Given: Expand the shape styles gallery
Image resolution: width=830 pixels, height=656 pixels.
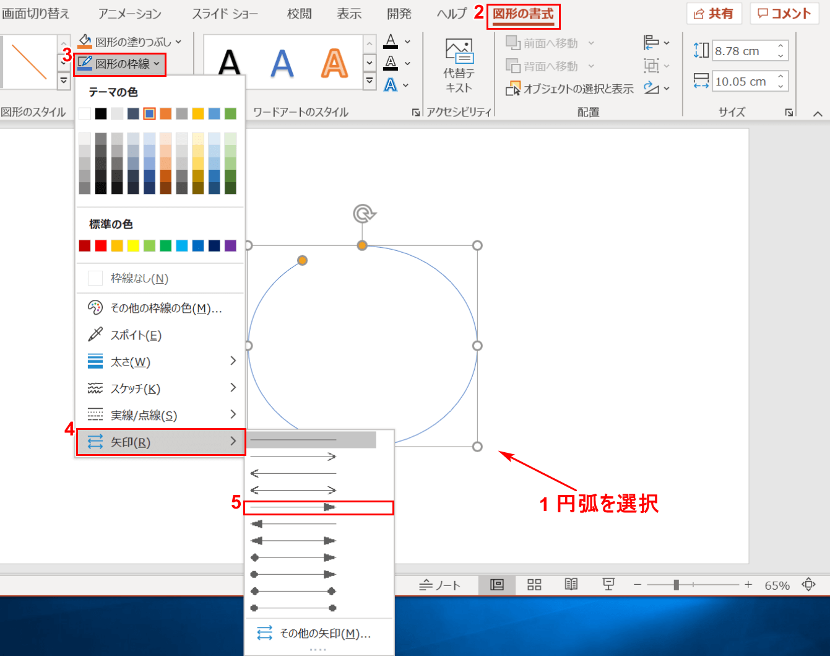Looking at the screenshot, I should tap(64, 81).
